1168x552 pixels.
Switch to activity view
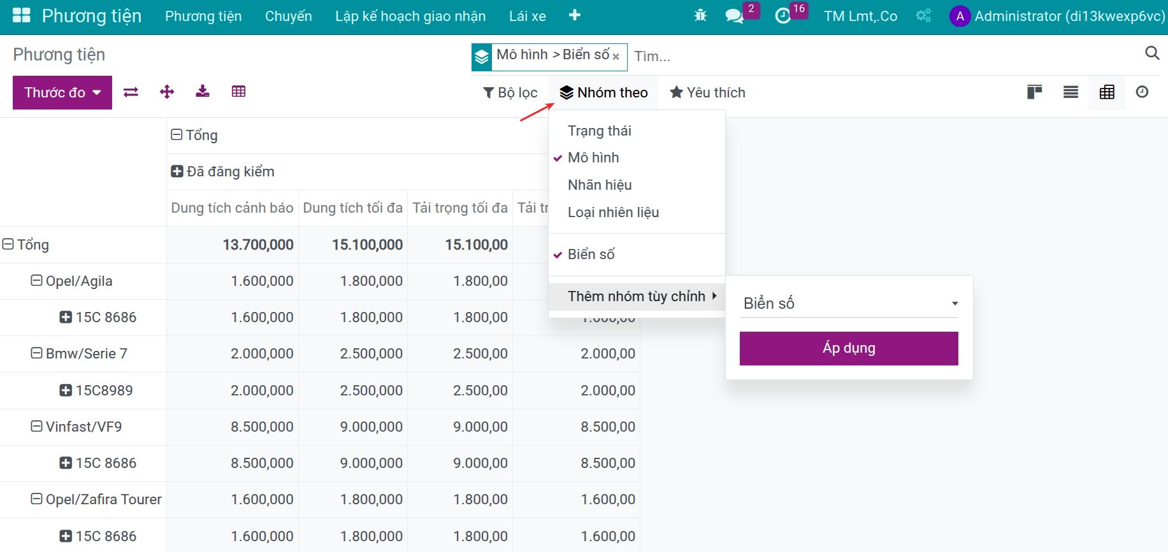pos(1142,92)
